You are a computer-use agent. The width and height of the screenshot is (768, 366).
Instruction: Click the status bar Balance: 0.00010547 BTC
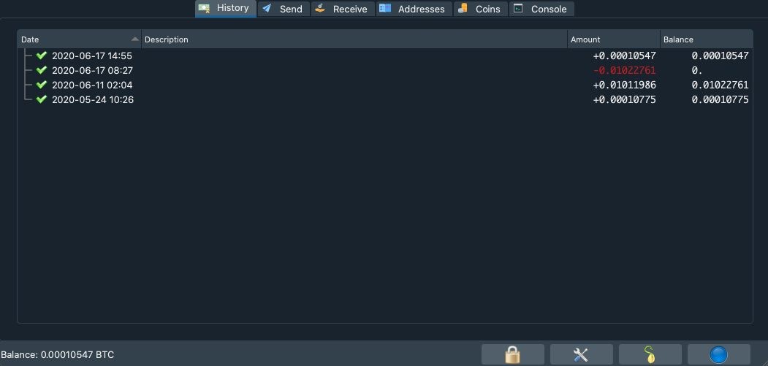[x=57, y=354]
